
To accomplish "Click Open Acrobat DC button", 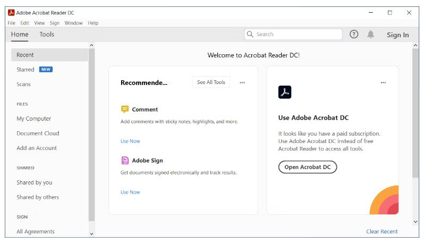I will 308,167.
